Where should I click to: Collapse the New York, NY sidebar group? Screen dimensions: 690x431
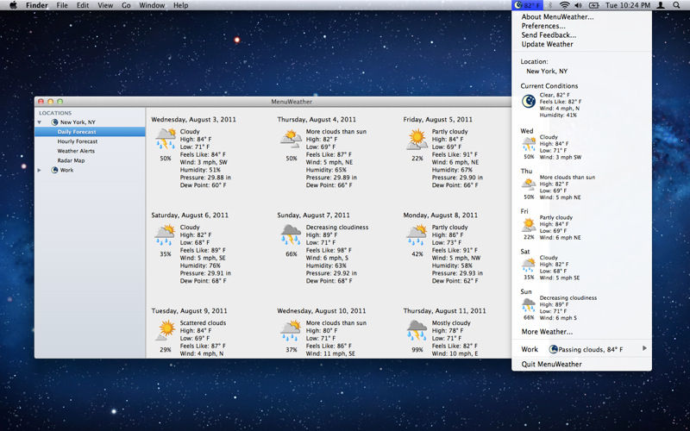tap(39, 122)
